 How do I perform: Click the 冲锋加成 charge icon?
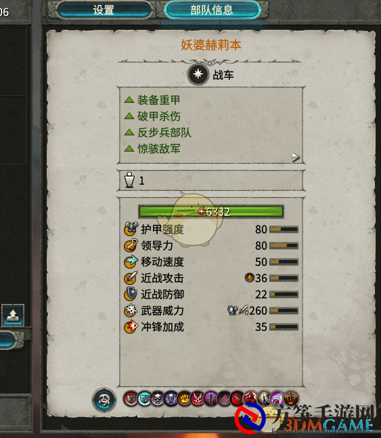point(131,326)
